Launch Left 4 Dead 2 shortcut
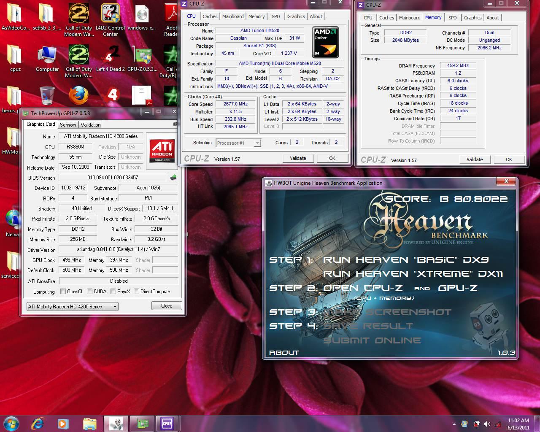The image size is (540, 432). (111, 58)
